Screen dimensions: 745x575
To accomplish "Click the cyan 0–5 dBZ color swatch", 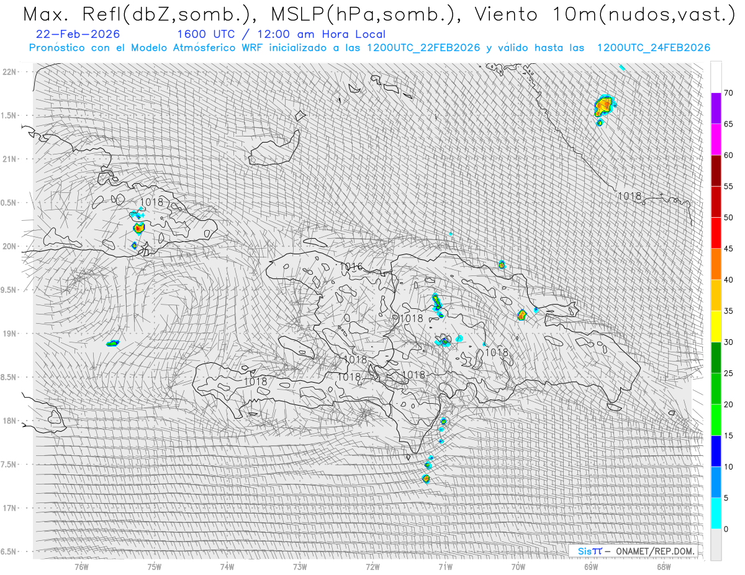I will coord(716,513).
